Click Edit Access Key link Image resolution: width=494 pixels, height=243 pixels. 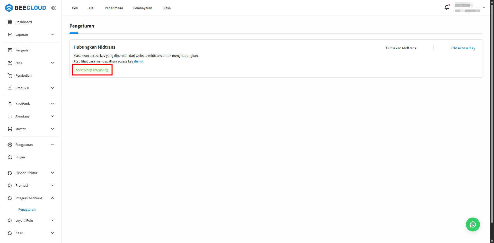[463, 48]
